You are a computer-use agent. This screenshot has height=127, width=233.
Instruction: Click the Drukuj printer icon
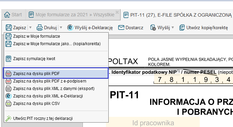pyautogui.click(x=40, y=28)
